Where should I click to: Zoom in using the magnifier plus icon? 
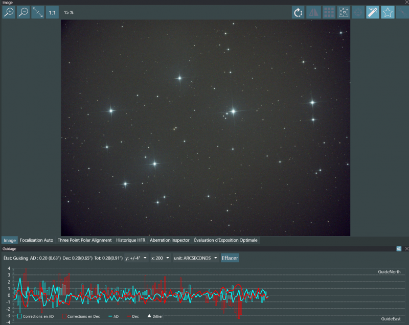click(x=9, y=12)
